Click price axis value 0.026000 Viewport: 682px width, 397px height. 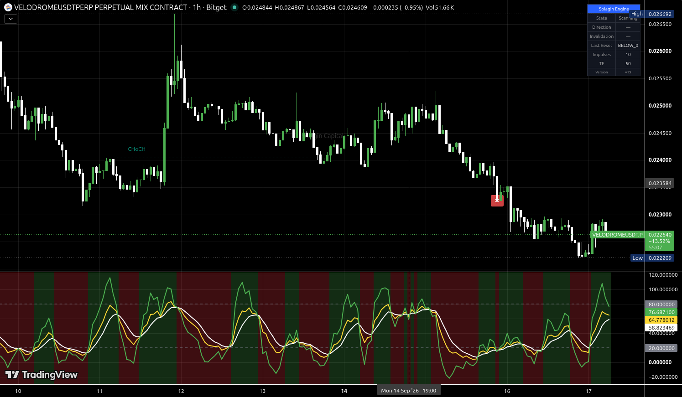pos(660,51)
